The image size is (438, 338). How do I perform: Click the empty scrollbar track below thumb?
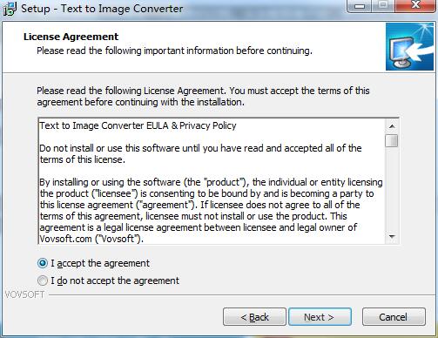pyautogui.click(x=392, y=189)
